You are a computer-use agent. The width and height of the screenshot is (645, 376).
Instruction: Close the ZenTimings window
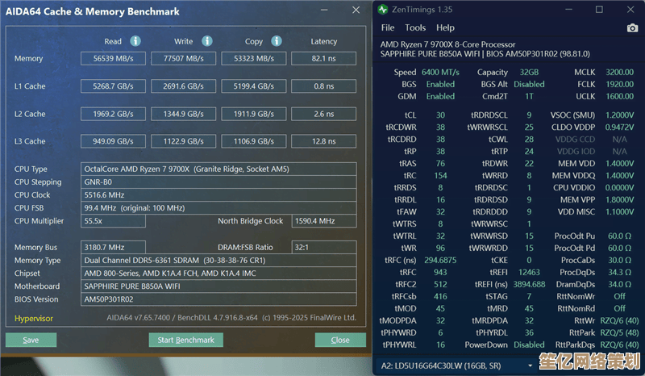629,10
